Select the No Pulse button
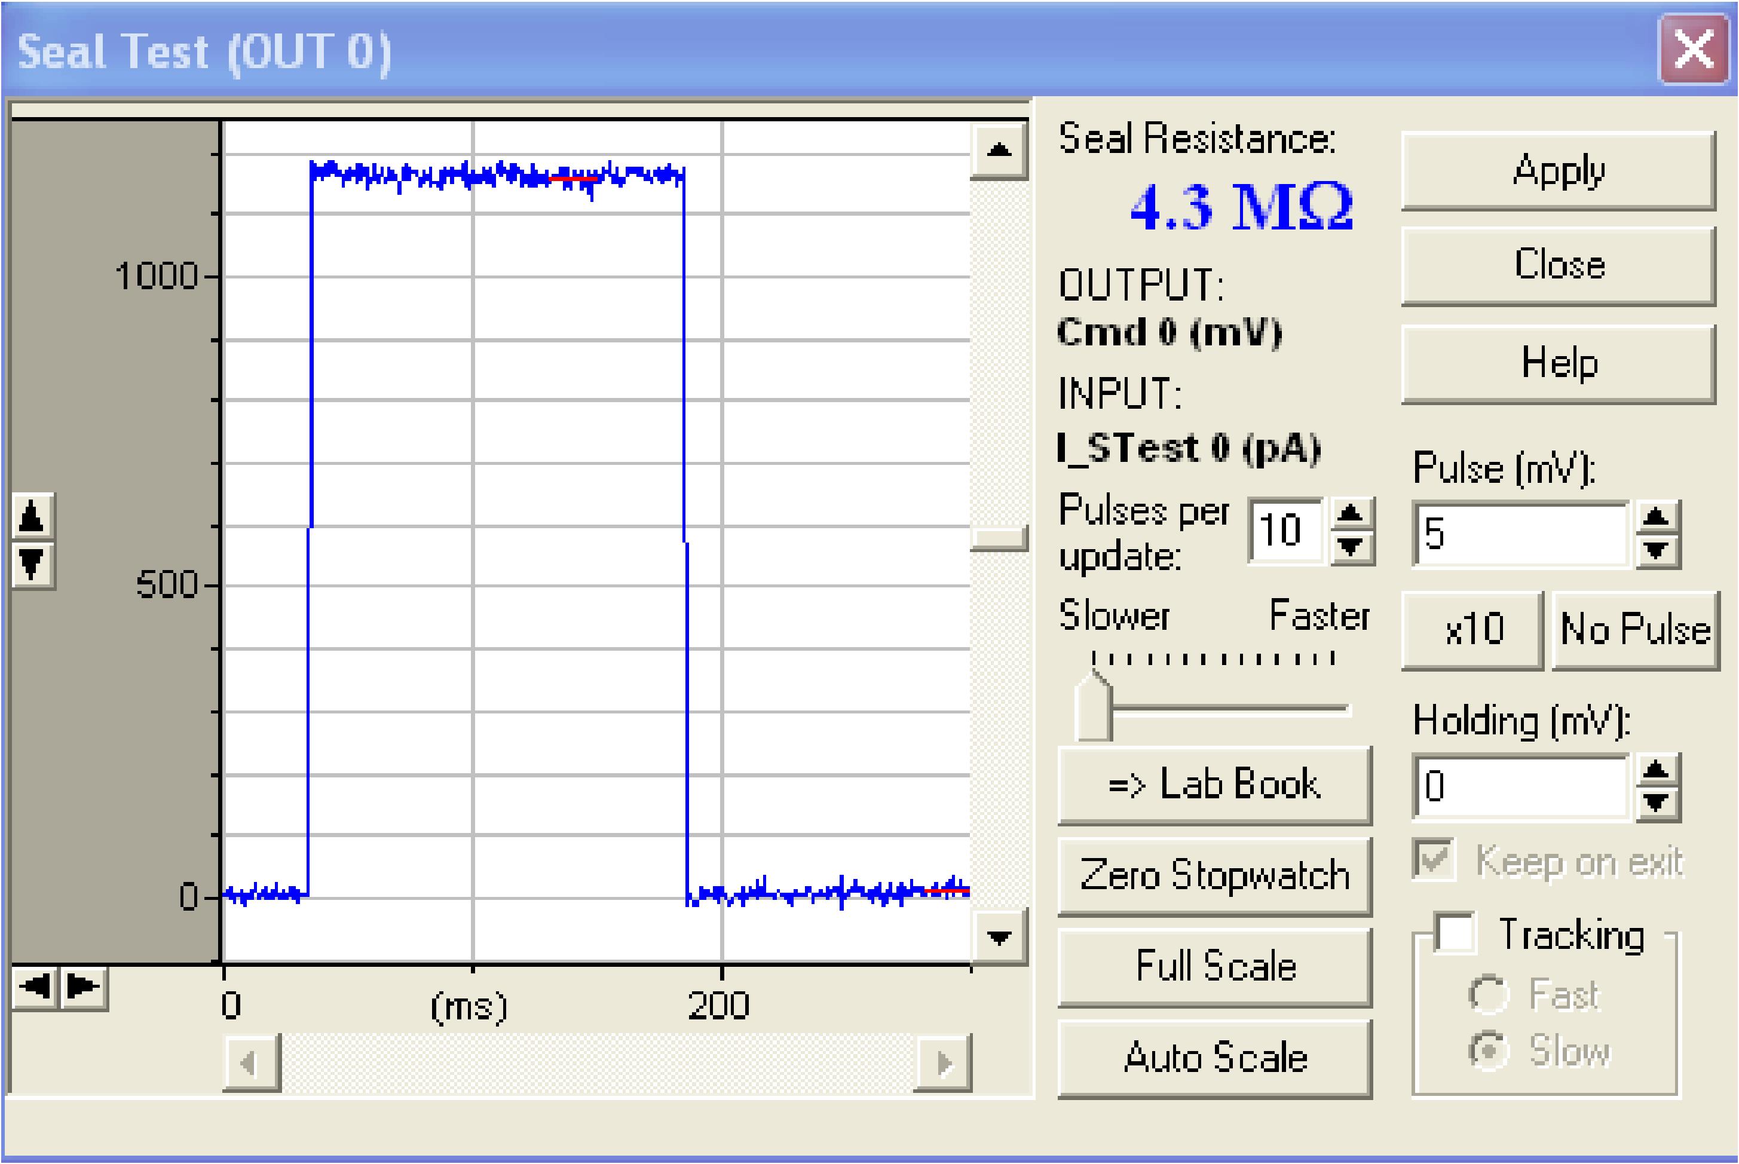This screenshot has height=1164, width=1739. (1635, 630)
